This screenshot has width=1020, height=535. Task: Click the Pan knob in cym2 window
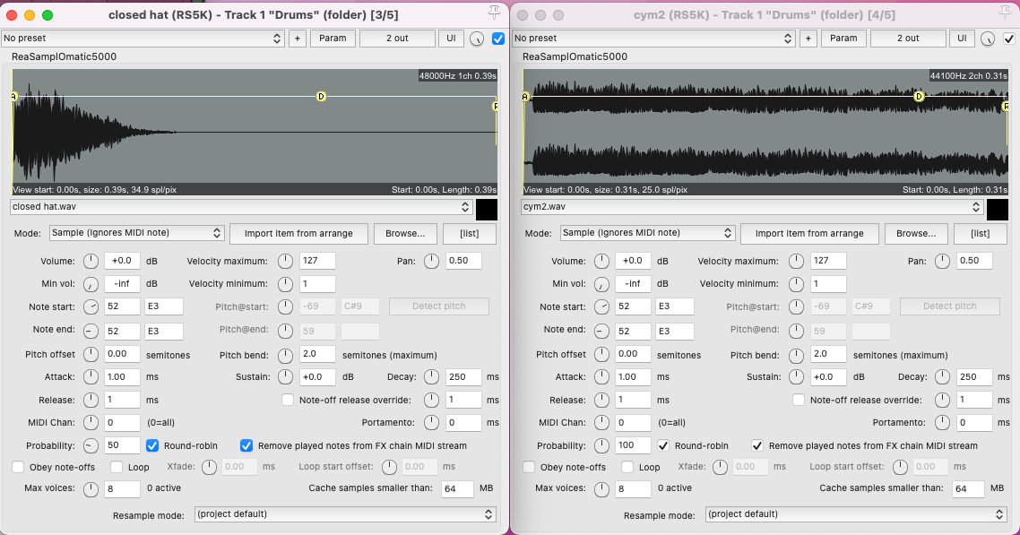[x=943, y=262]
